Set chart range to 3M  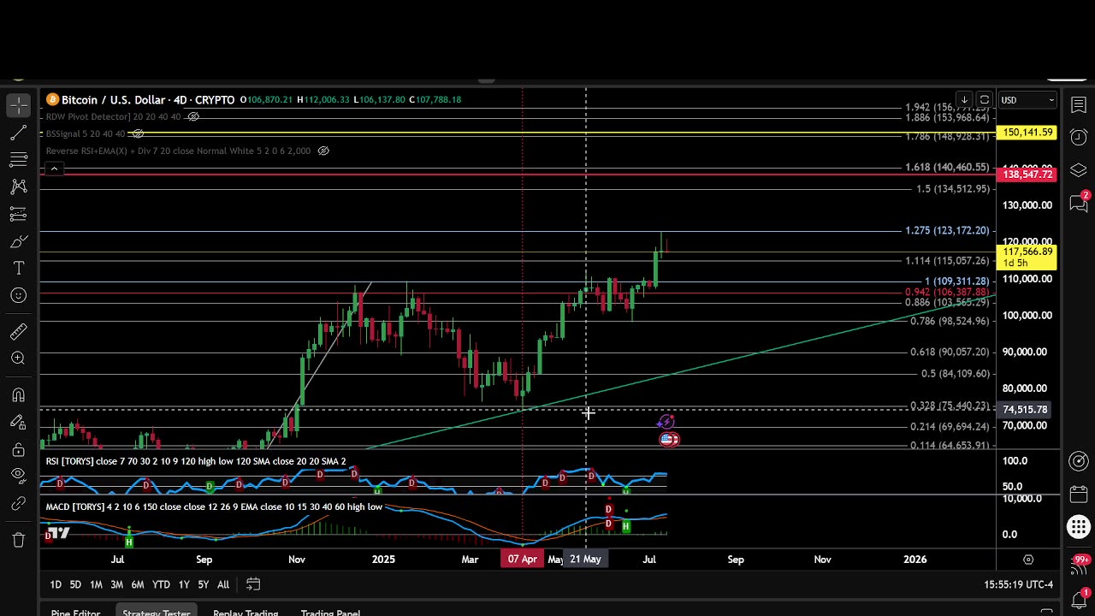click(x=116, y=584)
